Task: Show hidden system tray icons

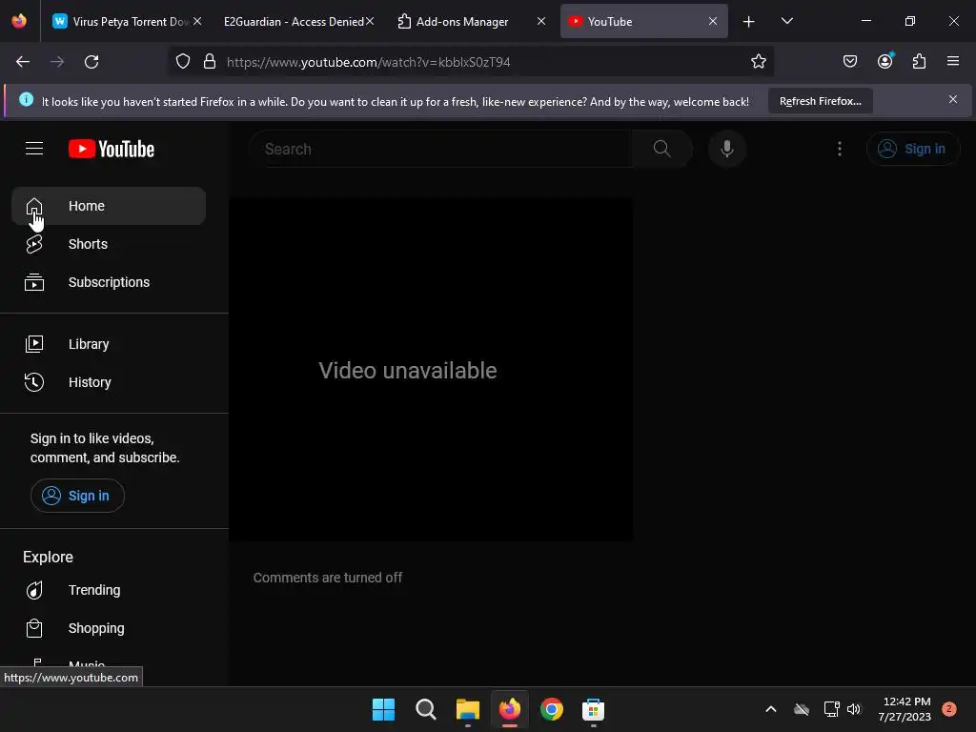Action: click(770, 709)
